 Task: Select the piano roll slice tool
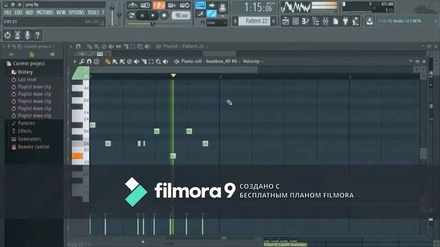(144, 61)
